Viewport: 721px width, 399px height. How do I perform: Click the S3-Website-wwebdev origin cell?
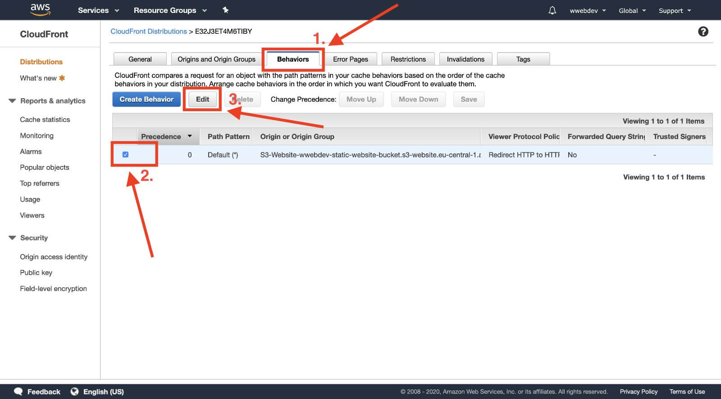click(x=370, y=155)
